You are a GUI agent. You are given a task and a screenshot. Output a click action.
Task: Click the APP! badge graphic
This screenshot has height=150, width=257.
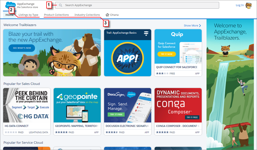(128, 58)
